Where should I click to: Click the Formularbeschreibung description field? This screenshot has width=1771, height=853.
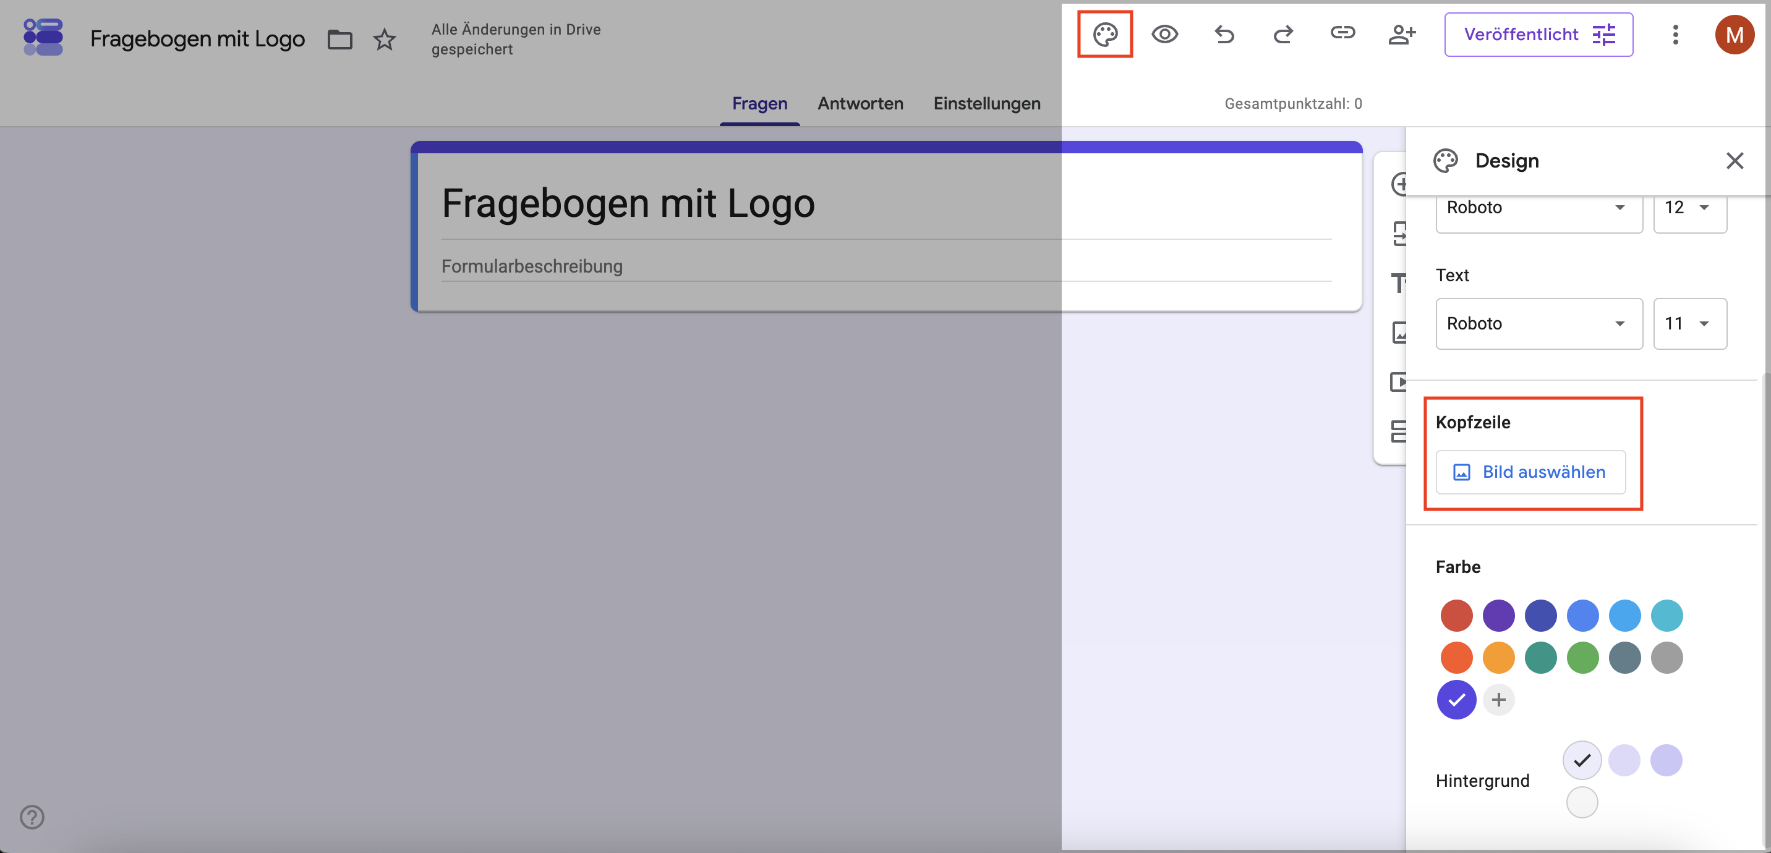click(886, 266)
